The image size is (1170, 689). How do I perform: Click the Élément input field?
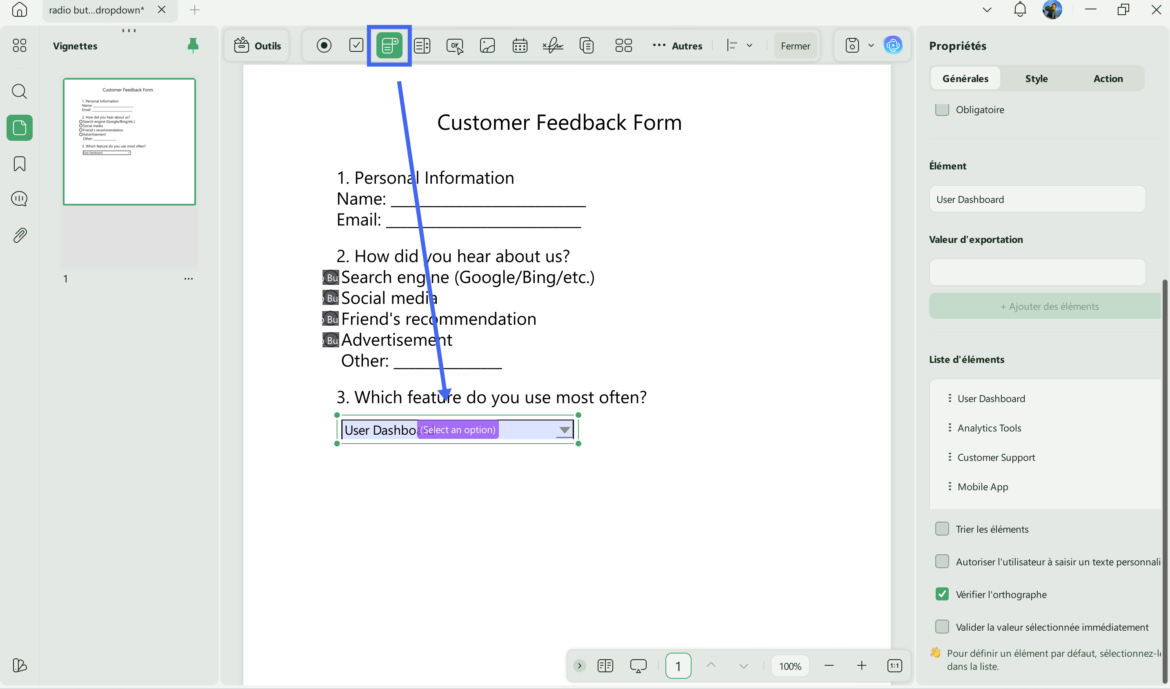click(x=1037, y=199)
